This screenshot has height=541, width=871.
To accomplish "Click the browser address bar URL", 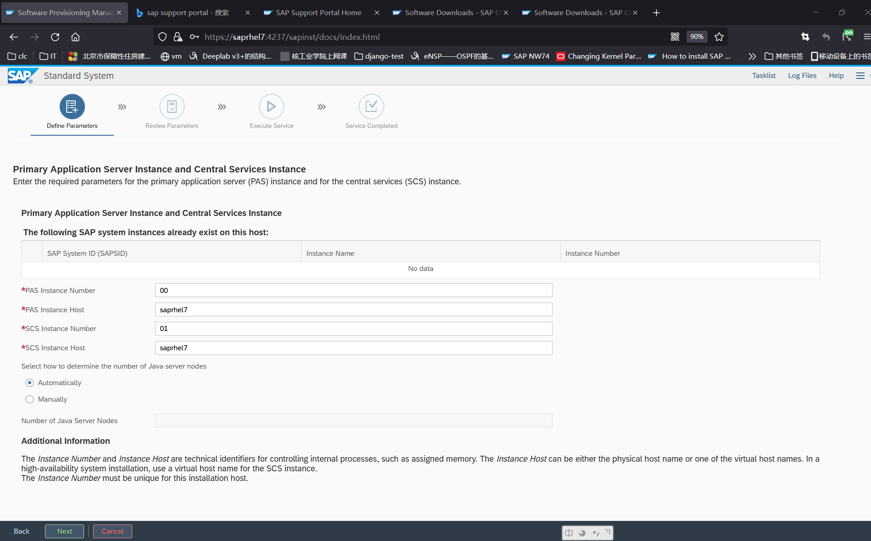I will pos(292,37).
